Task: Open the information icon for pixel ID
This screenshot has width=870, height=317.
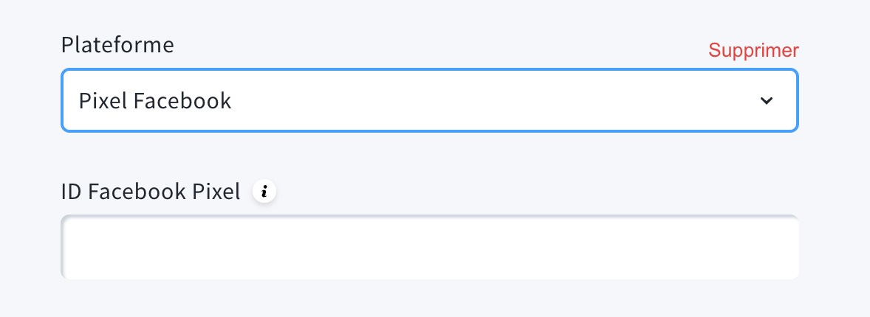Action: pyautogui.click(x=264, y=192)
